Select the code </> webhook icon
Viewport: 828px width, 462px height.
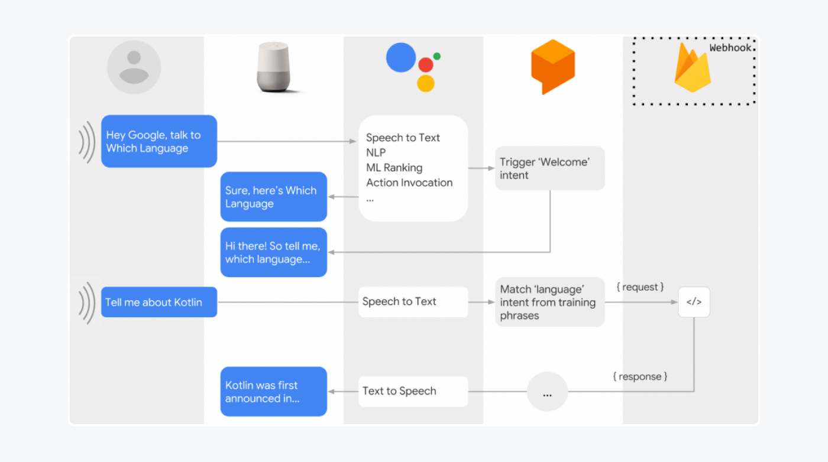click(x=693, y=302)
